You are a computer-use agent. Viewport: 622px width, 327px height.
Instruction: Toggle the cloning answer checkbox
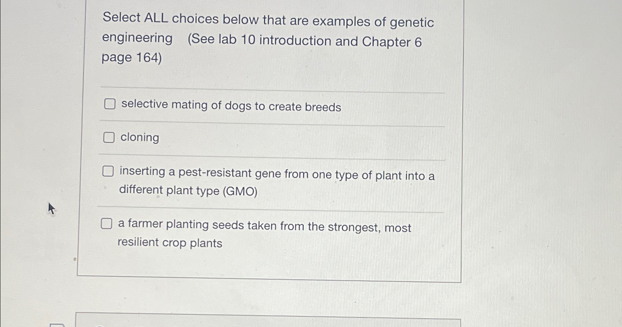pyautogui.click(x=109, y=137)
